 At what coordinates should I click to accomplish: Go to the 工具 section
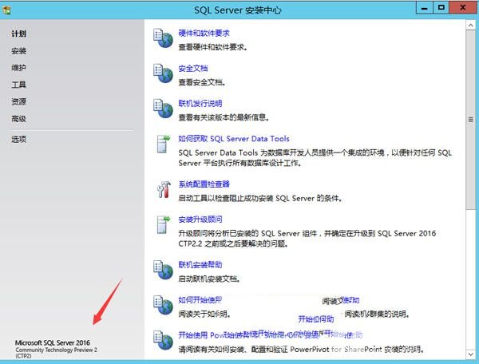point(19,85)
